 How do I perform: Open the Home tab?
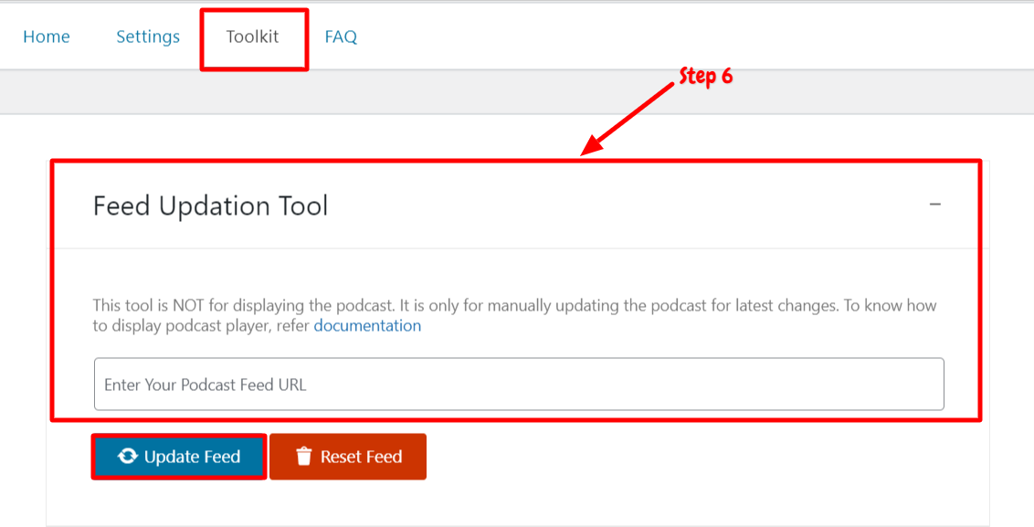pos(47,37)
